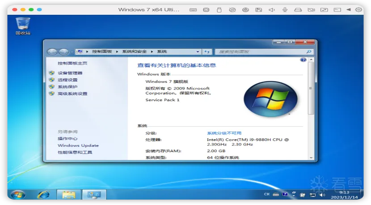Click the 2.00 GB RAM value

[216, 151]
